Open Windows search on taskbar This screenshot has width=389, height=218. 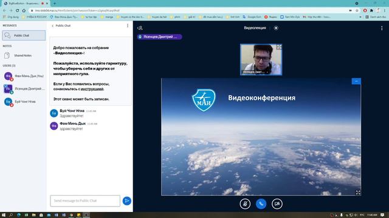click(x=11, y=215)
